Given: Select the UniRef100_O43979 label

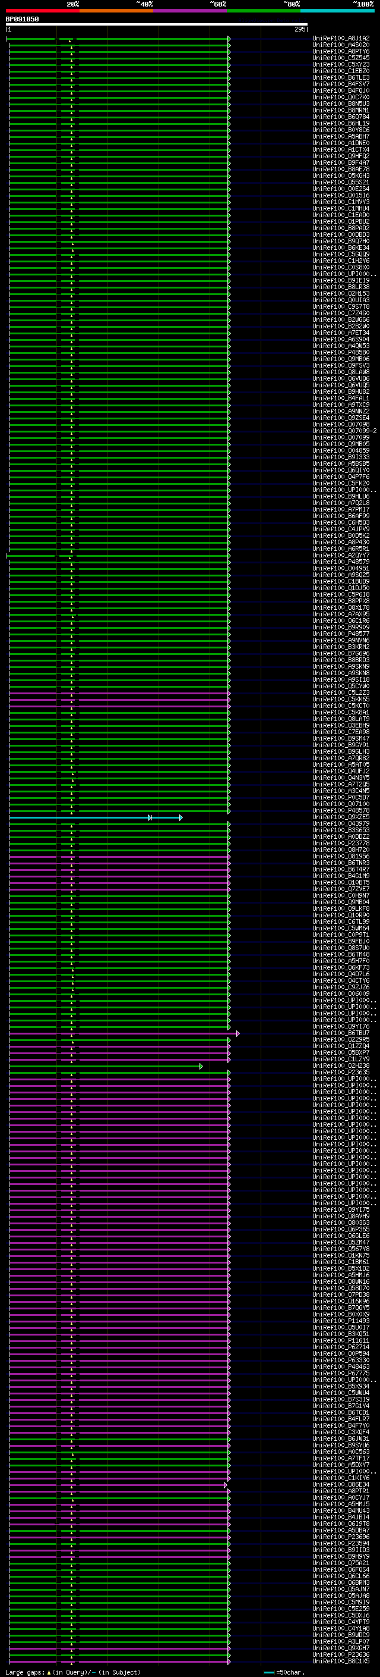Looking at the screenshot, I should [341, 823].
